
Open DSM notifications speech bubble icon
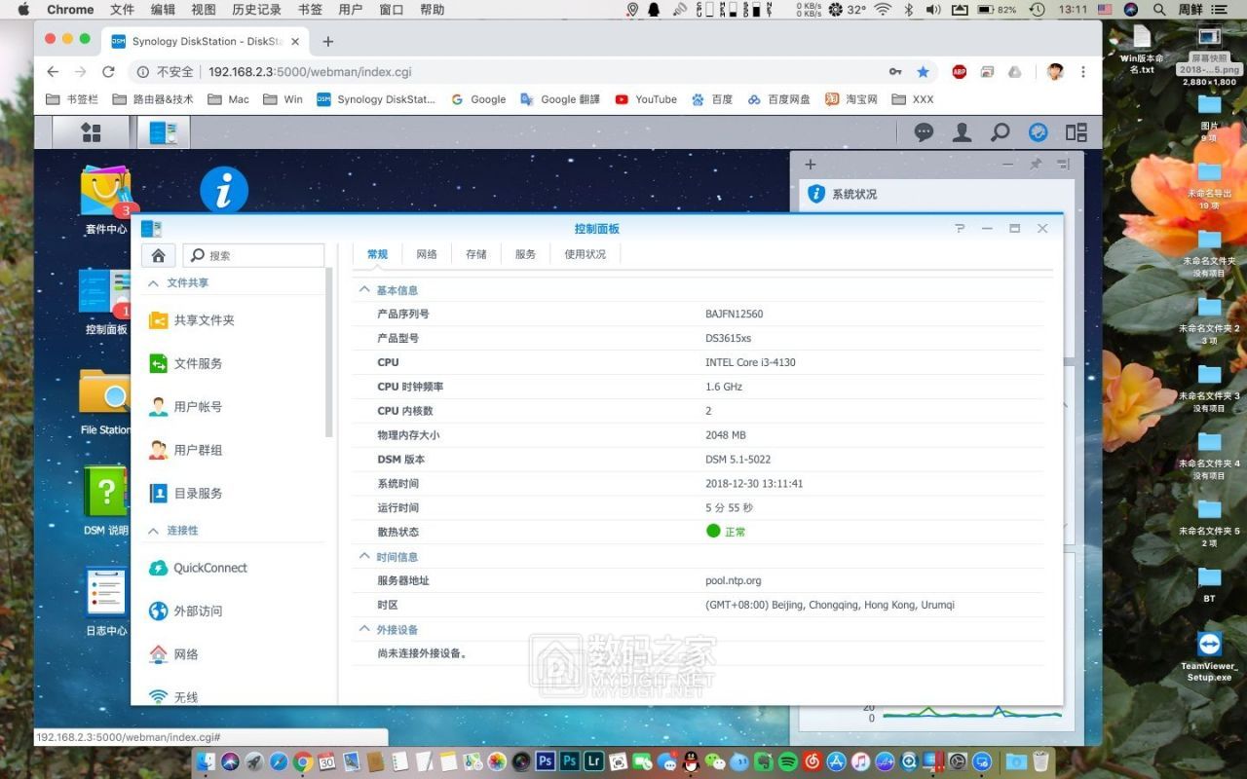click(x=924, y=132)
